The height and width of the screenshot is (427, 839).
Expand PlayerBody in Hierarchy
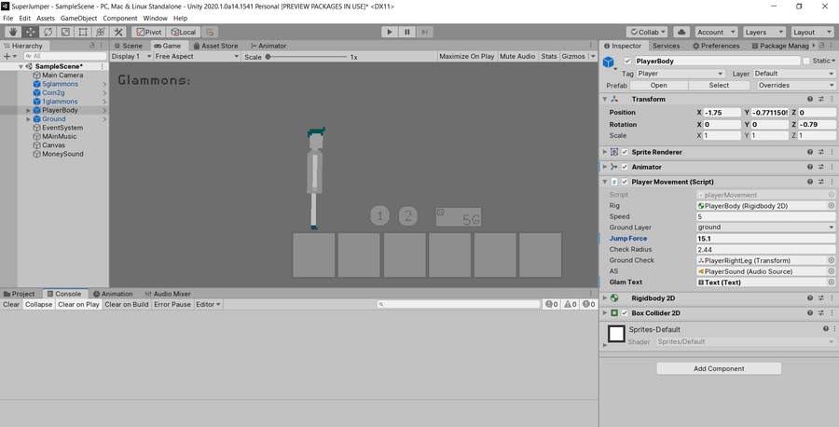pos(28,110)
